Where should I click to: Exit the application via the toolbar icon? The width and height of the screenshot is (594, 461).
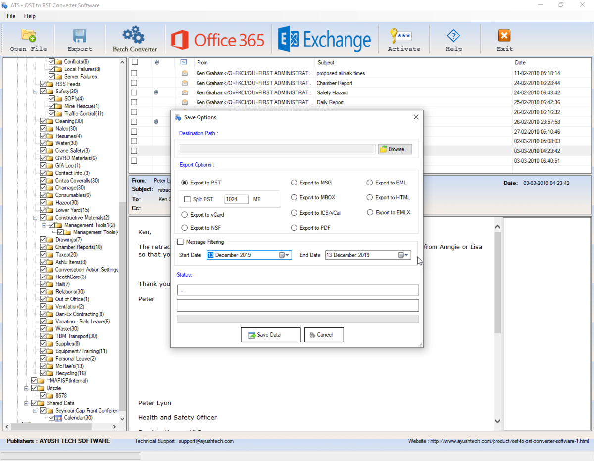coord(504,40)
